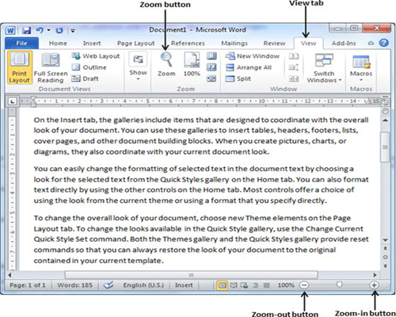Image resolution: width=396 pixels, height=317 pixels.
Task: Toggle Web Layout view
Action: coord(96,56)
